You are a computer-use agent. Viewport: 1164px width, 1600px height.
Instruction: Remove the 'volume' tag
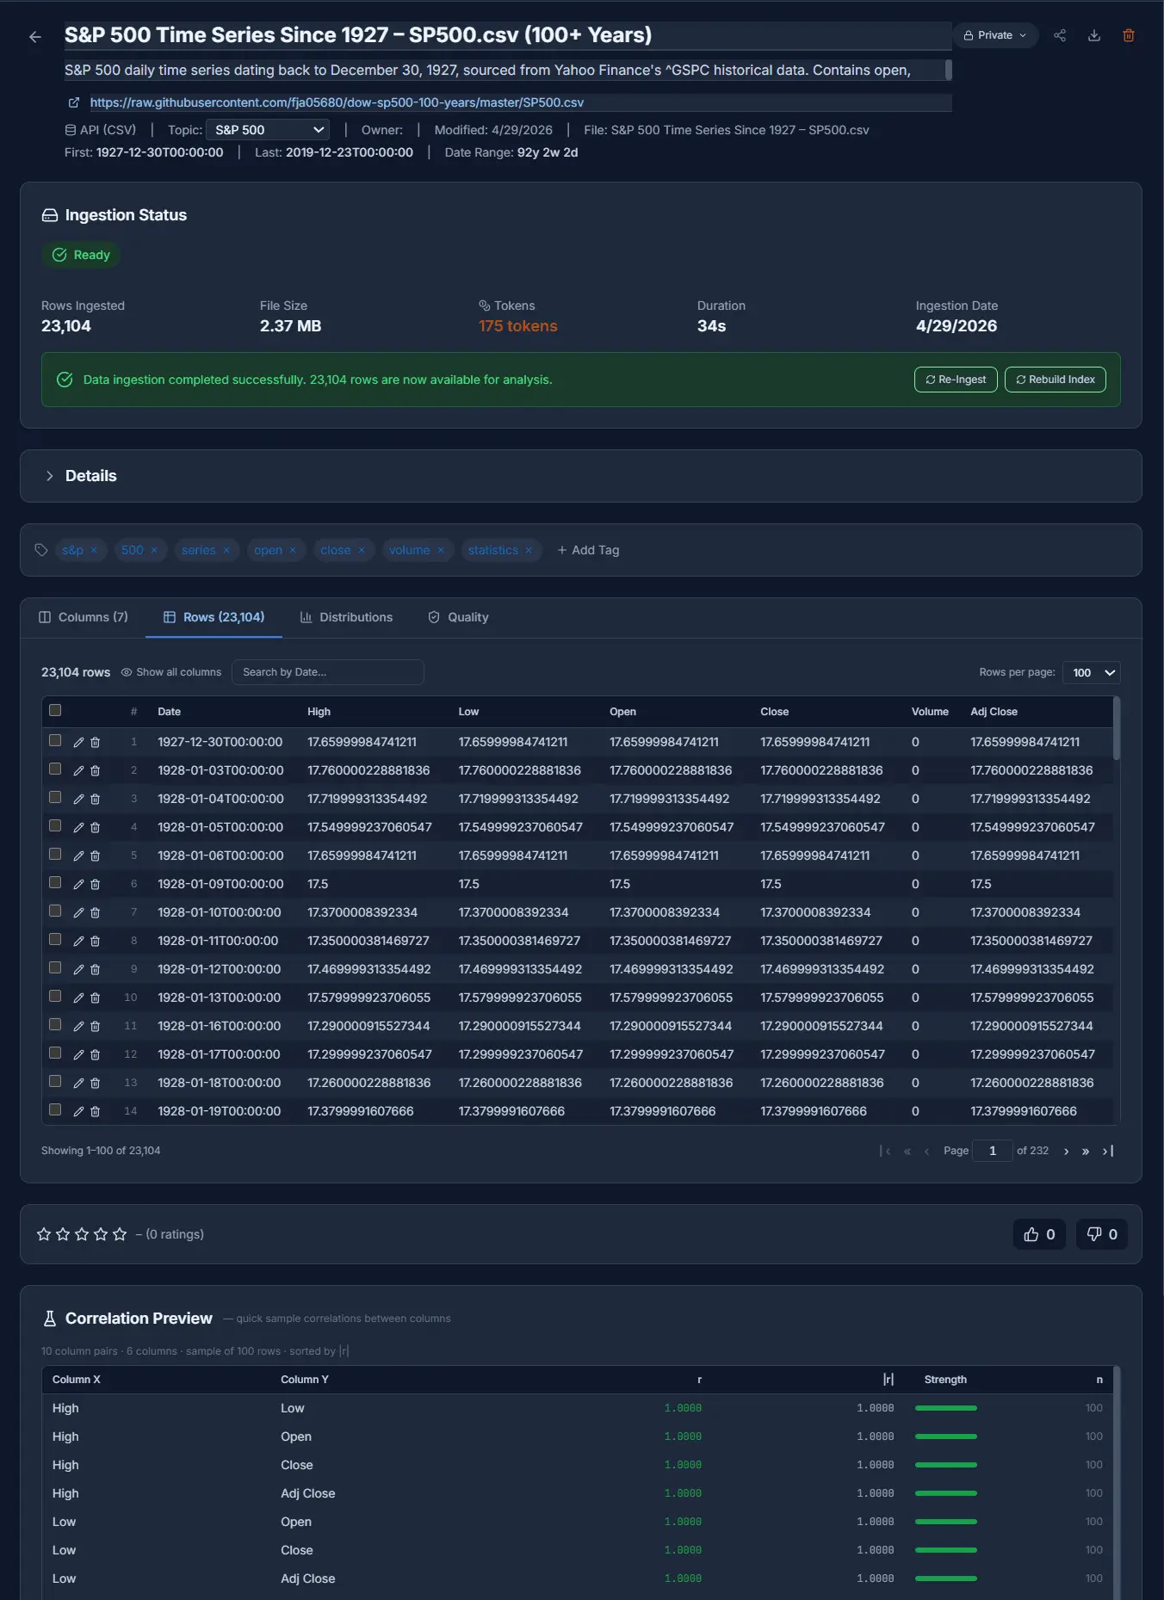point(441,550)
